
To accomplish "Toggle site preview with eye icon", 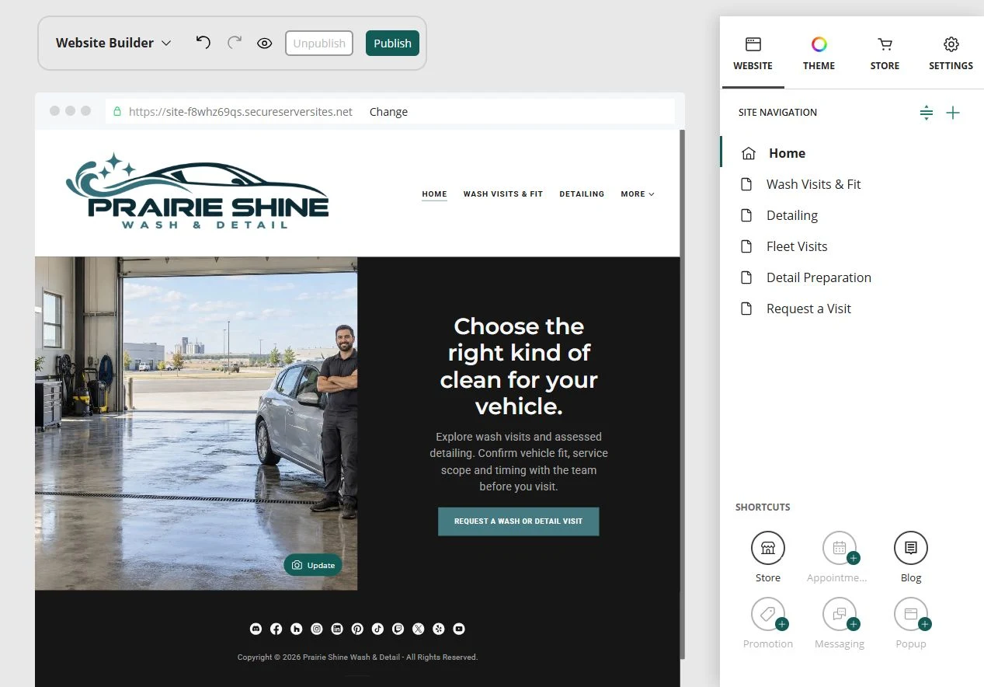I will [x=265, y=44].
